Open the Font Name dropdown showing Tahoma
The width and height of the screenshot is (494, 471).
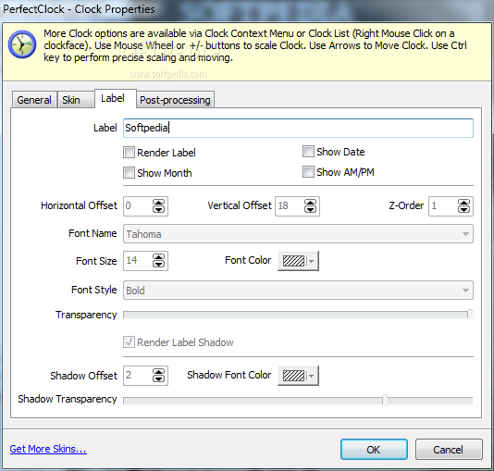298,234
